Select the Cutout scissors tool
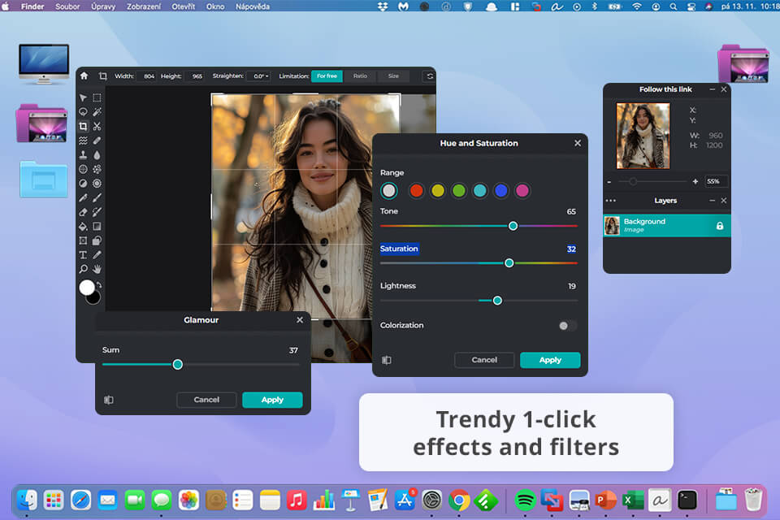780x520 pixels. (97, 127)
